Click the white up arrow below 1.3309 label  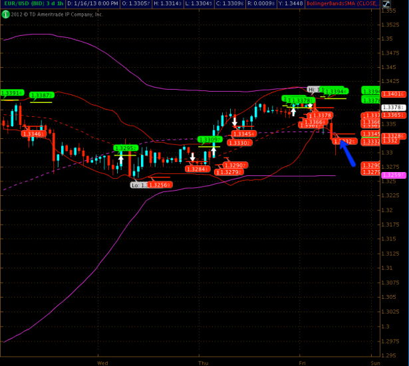click(x=214, y=150)
